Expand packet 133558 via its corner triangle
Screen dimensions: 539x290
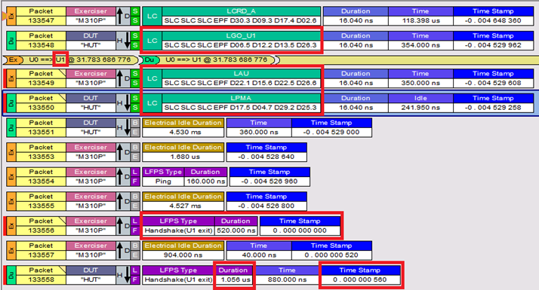(63, 269)
